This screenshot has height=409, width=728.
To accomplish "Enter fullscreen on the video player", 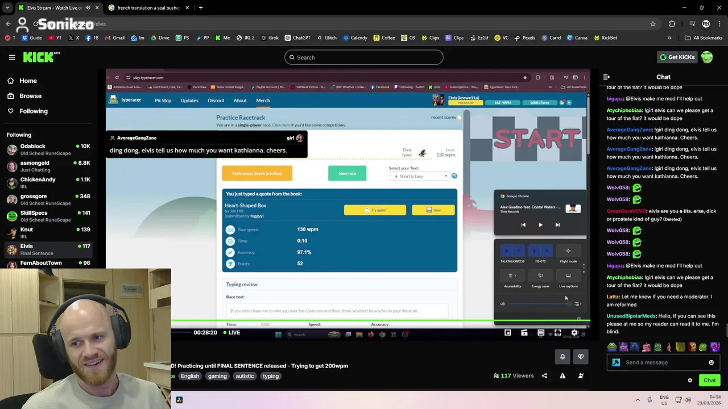I will [557, 333].
